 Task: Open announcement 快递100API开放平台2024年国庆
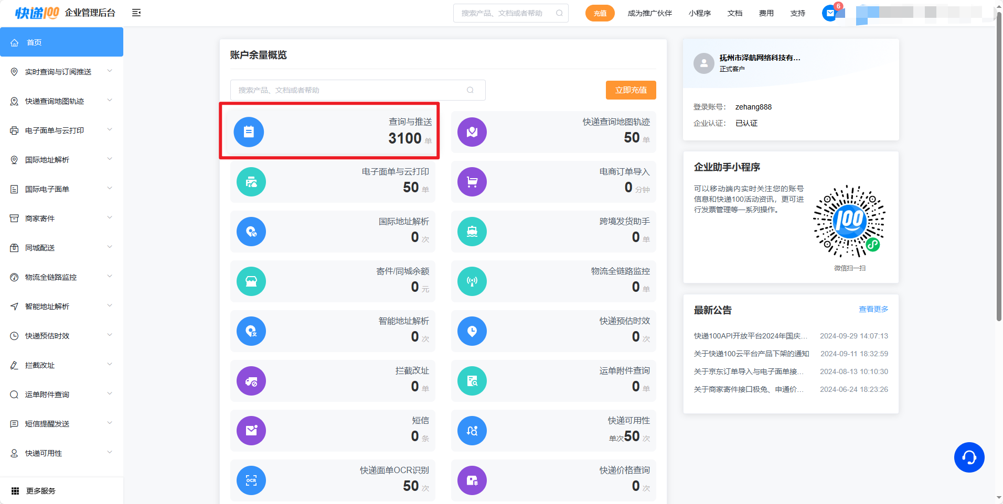click(751, 336)
